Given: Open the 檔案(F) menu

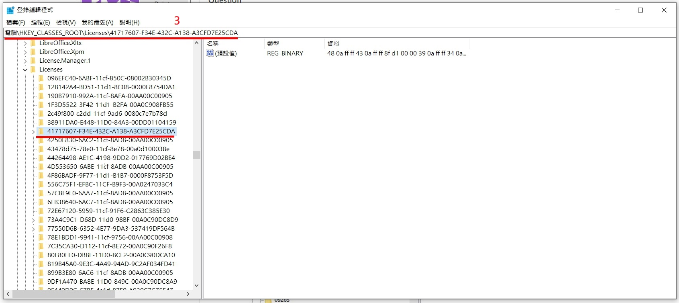Looking at the screenshot, I should (x=16, y=23).
